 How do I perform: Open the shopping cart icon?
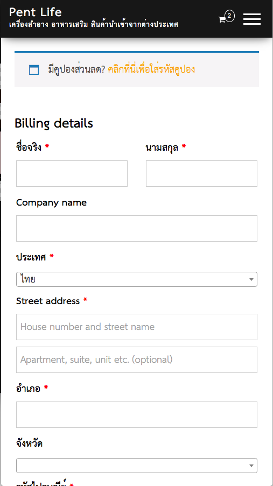click(222, 19)
